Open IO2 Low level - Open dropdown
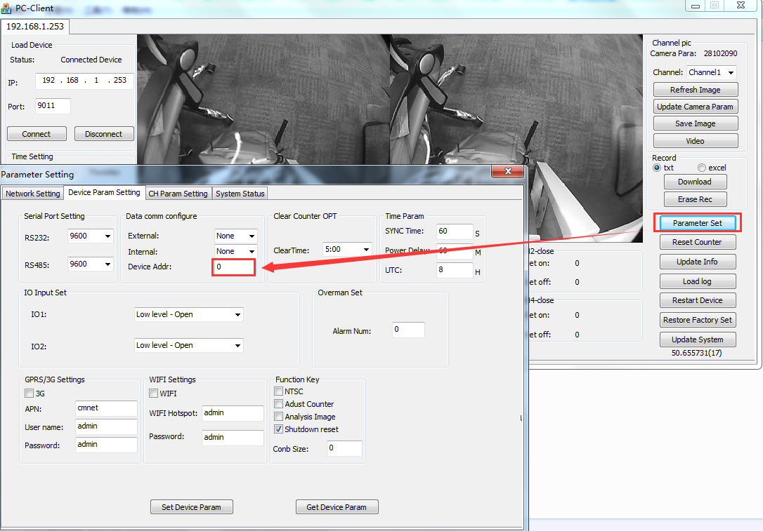 (237, 345)
